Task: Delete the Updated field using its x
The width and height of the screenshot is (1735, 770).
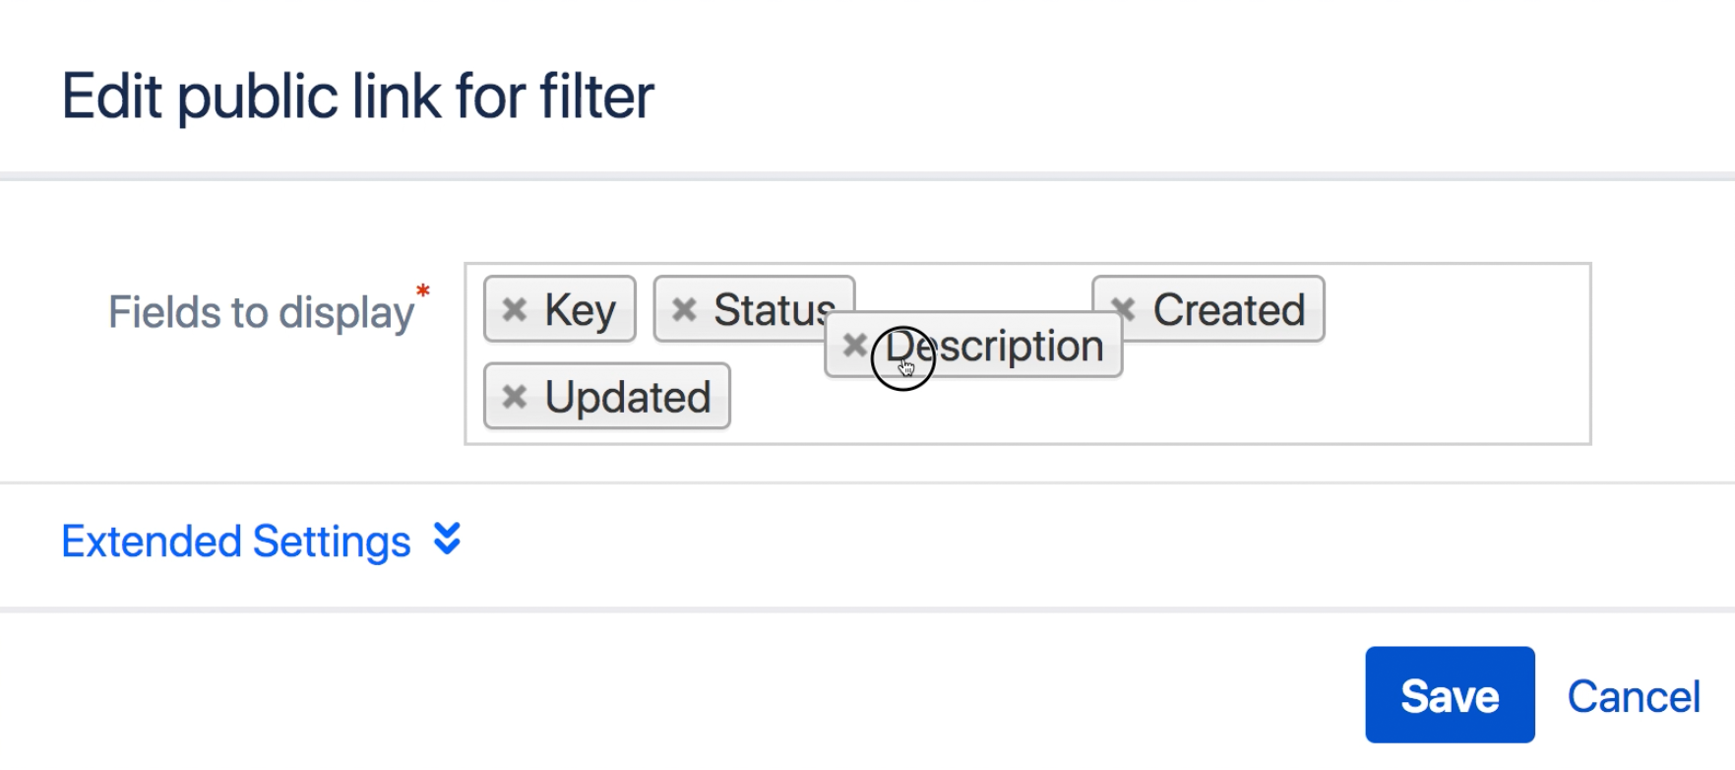Action: [x=514, y=397]
